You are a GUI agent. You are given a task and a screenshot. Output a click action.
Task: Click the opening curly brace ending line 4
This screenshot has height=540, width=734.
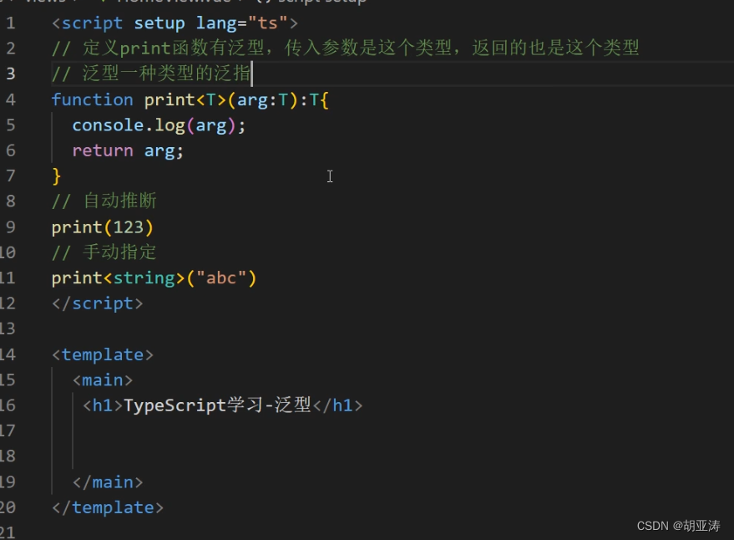click(x=324, y=99)
